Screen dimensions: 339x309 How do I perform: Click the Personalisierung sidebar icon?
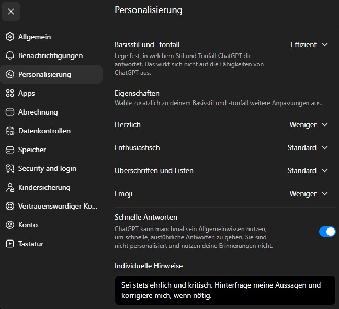coord(10,74)
